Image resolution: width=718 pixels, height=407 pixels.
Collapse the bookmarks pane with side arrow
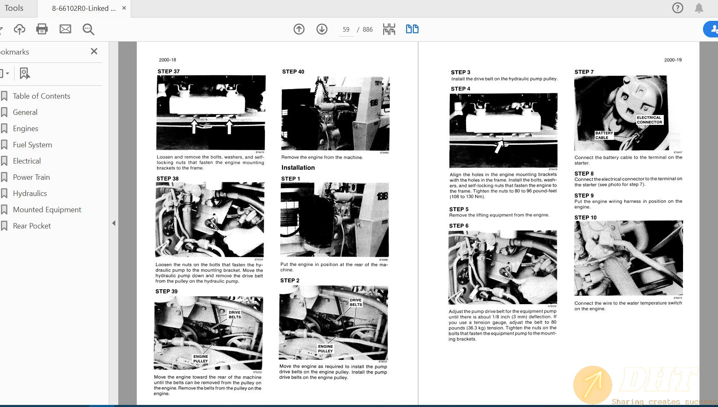[x=114, y=223]
